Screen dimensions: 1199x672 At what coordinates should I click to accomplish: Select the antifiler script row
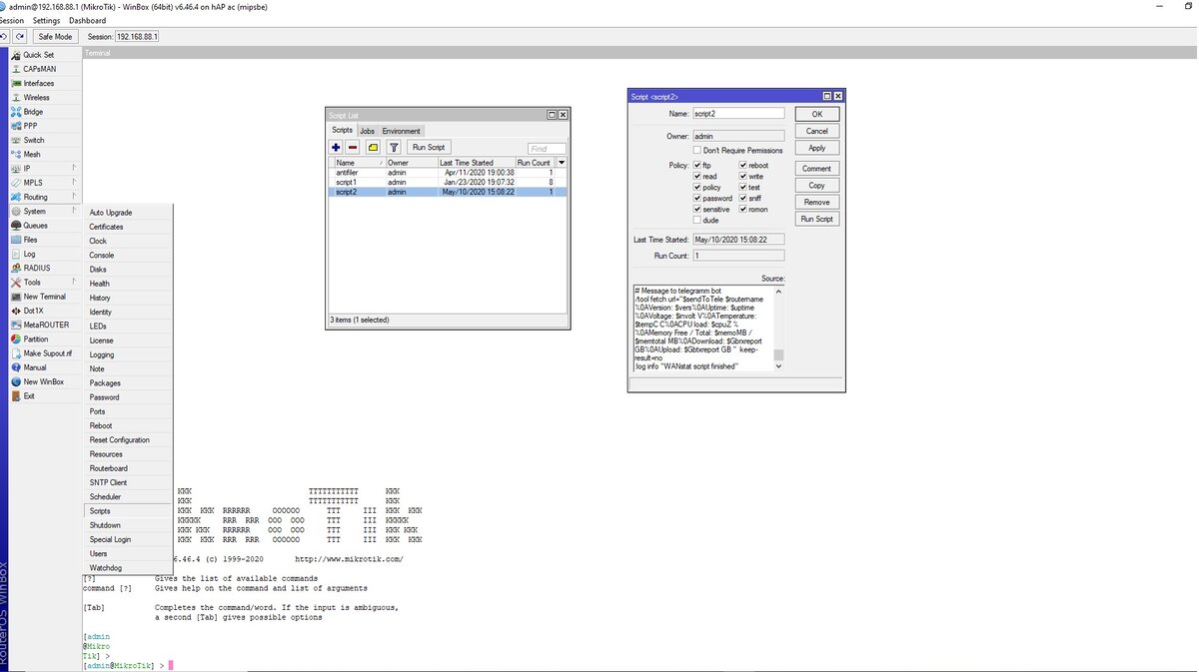[449, 172]
